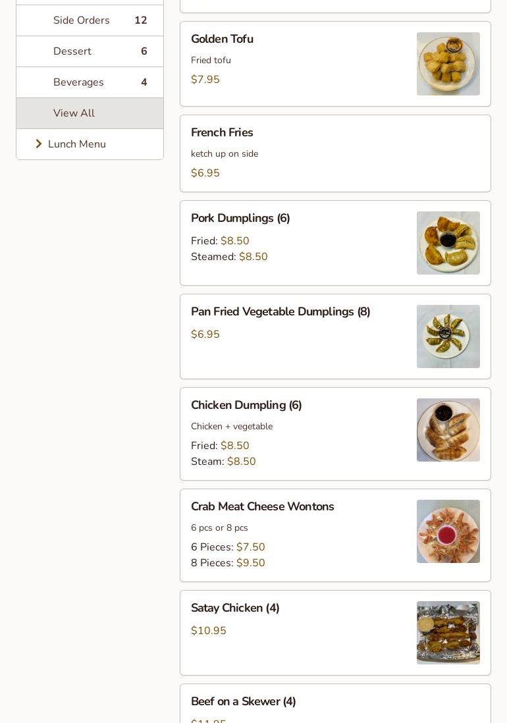Go to the Beverages category
Viewport: 507px width, 723px height.
pyautogui.click(x=78, y=82)
